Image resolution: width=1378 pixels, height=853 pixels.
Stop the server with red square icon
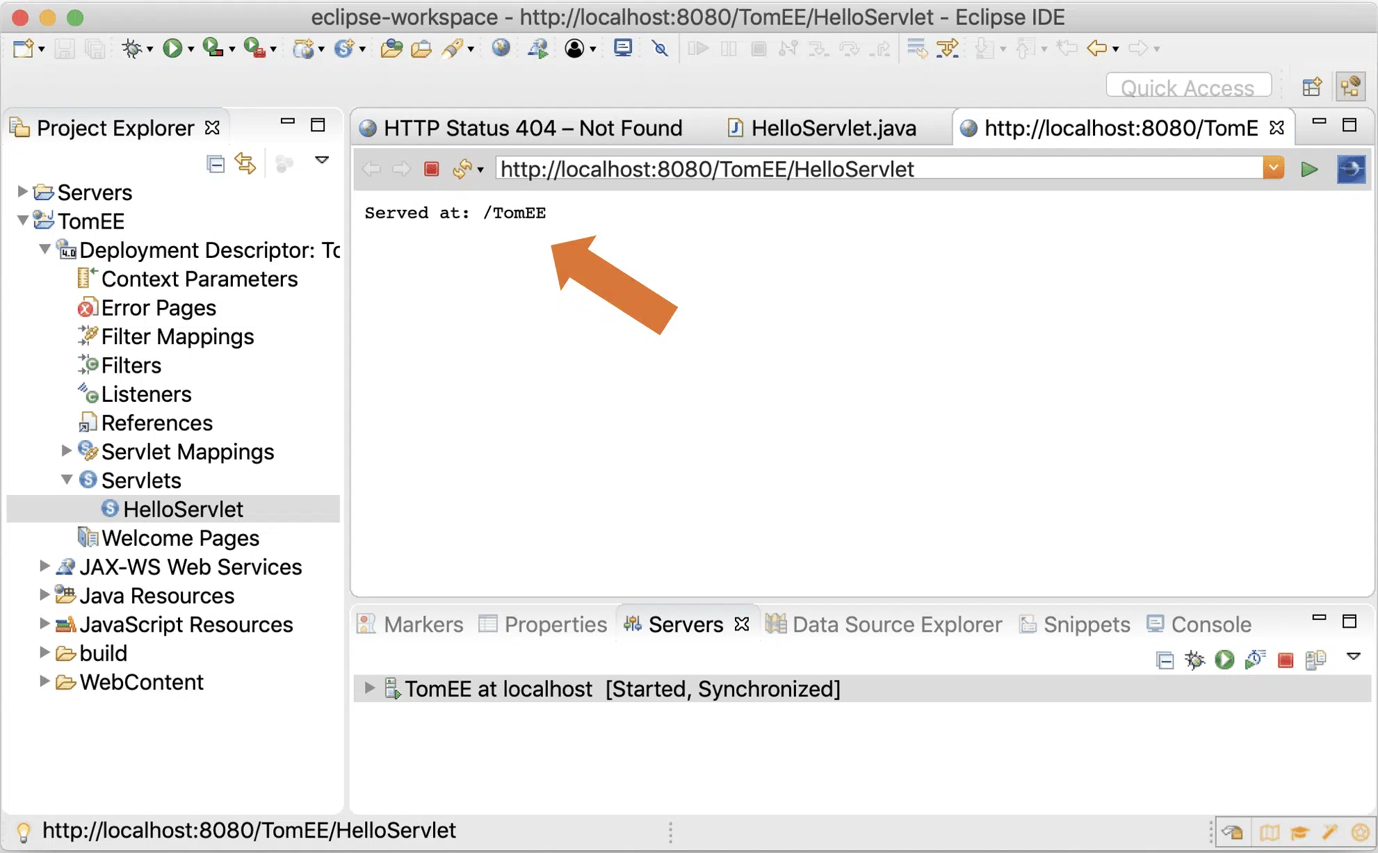tap(1285, 659)
